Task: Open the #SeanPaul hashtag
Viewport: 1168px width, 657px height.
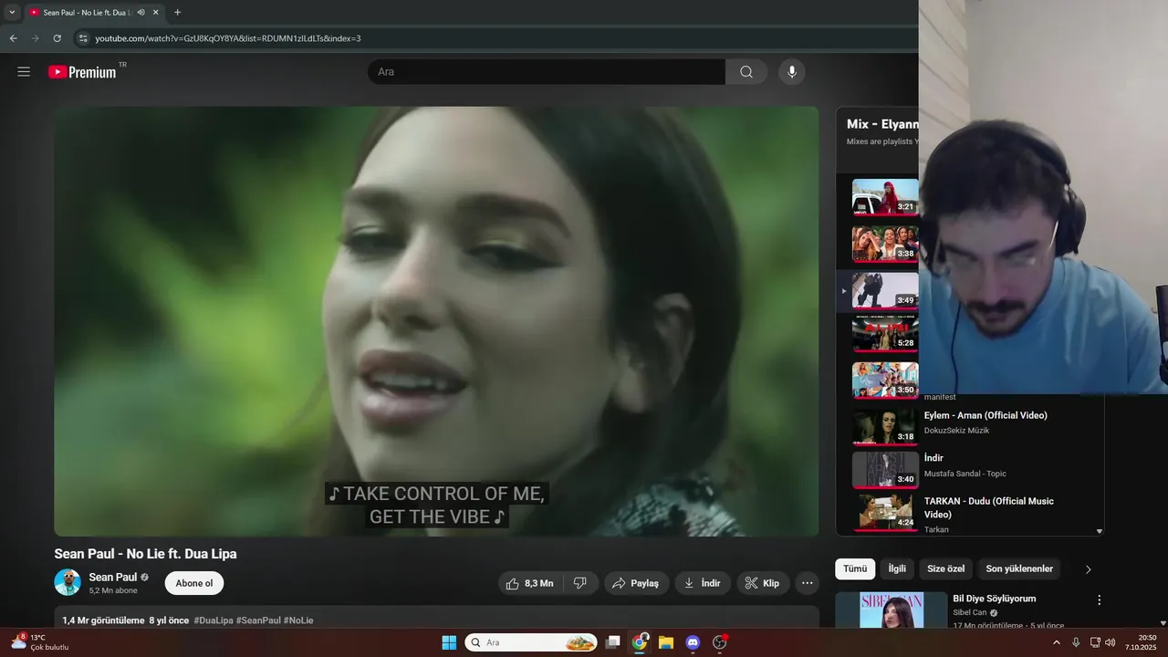Action: click(x=258, y=620)
